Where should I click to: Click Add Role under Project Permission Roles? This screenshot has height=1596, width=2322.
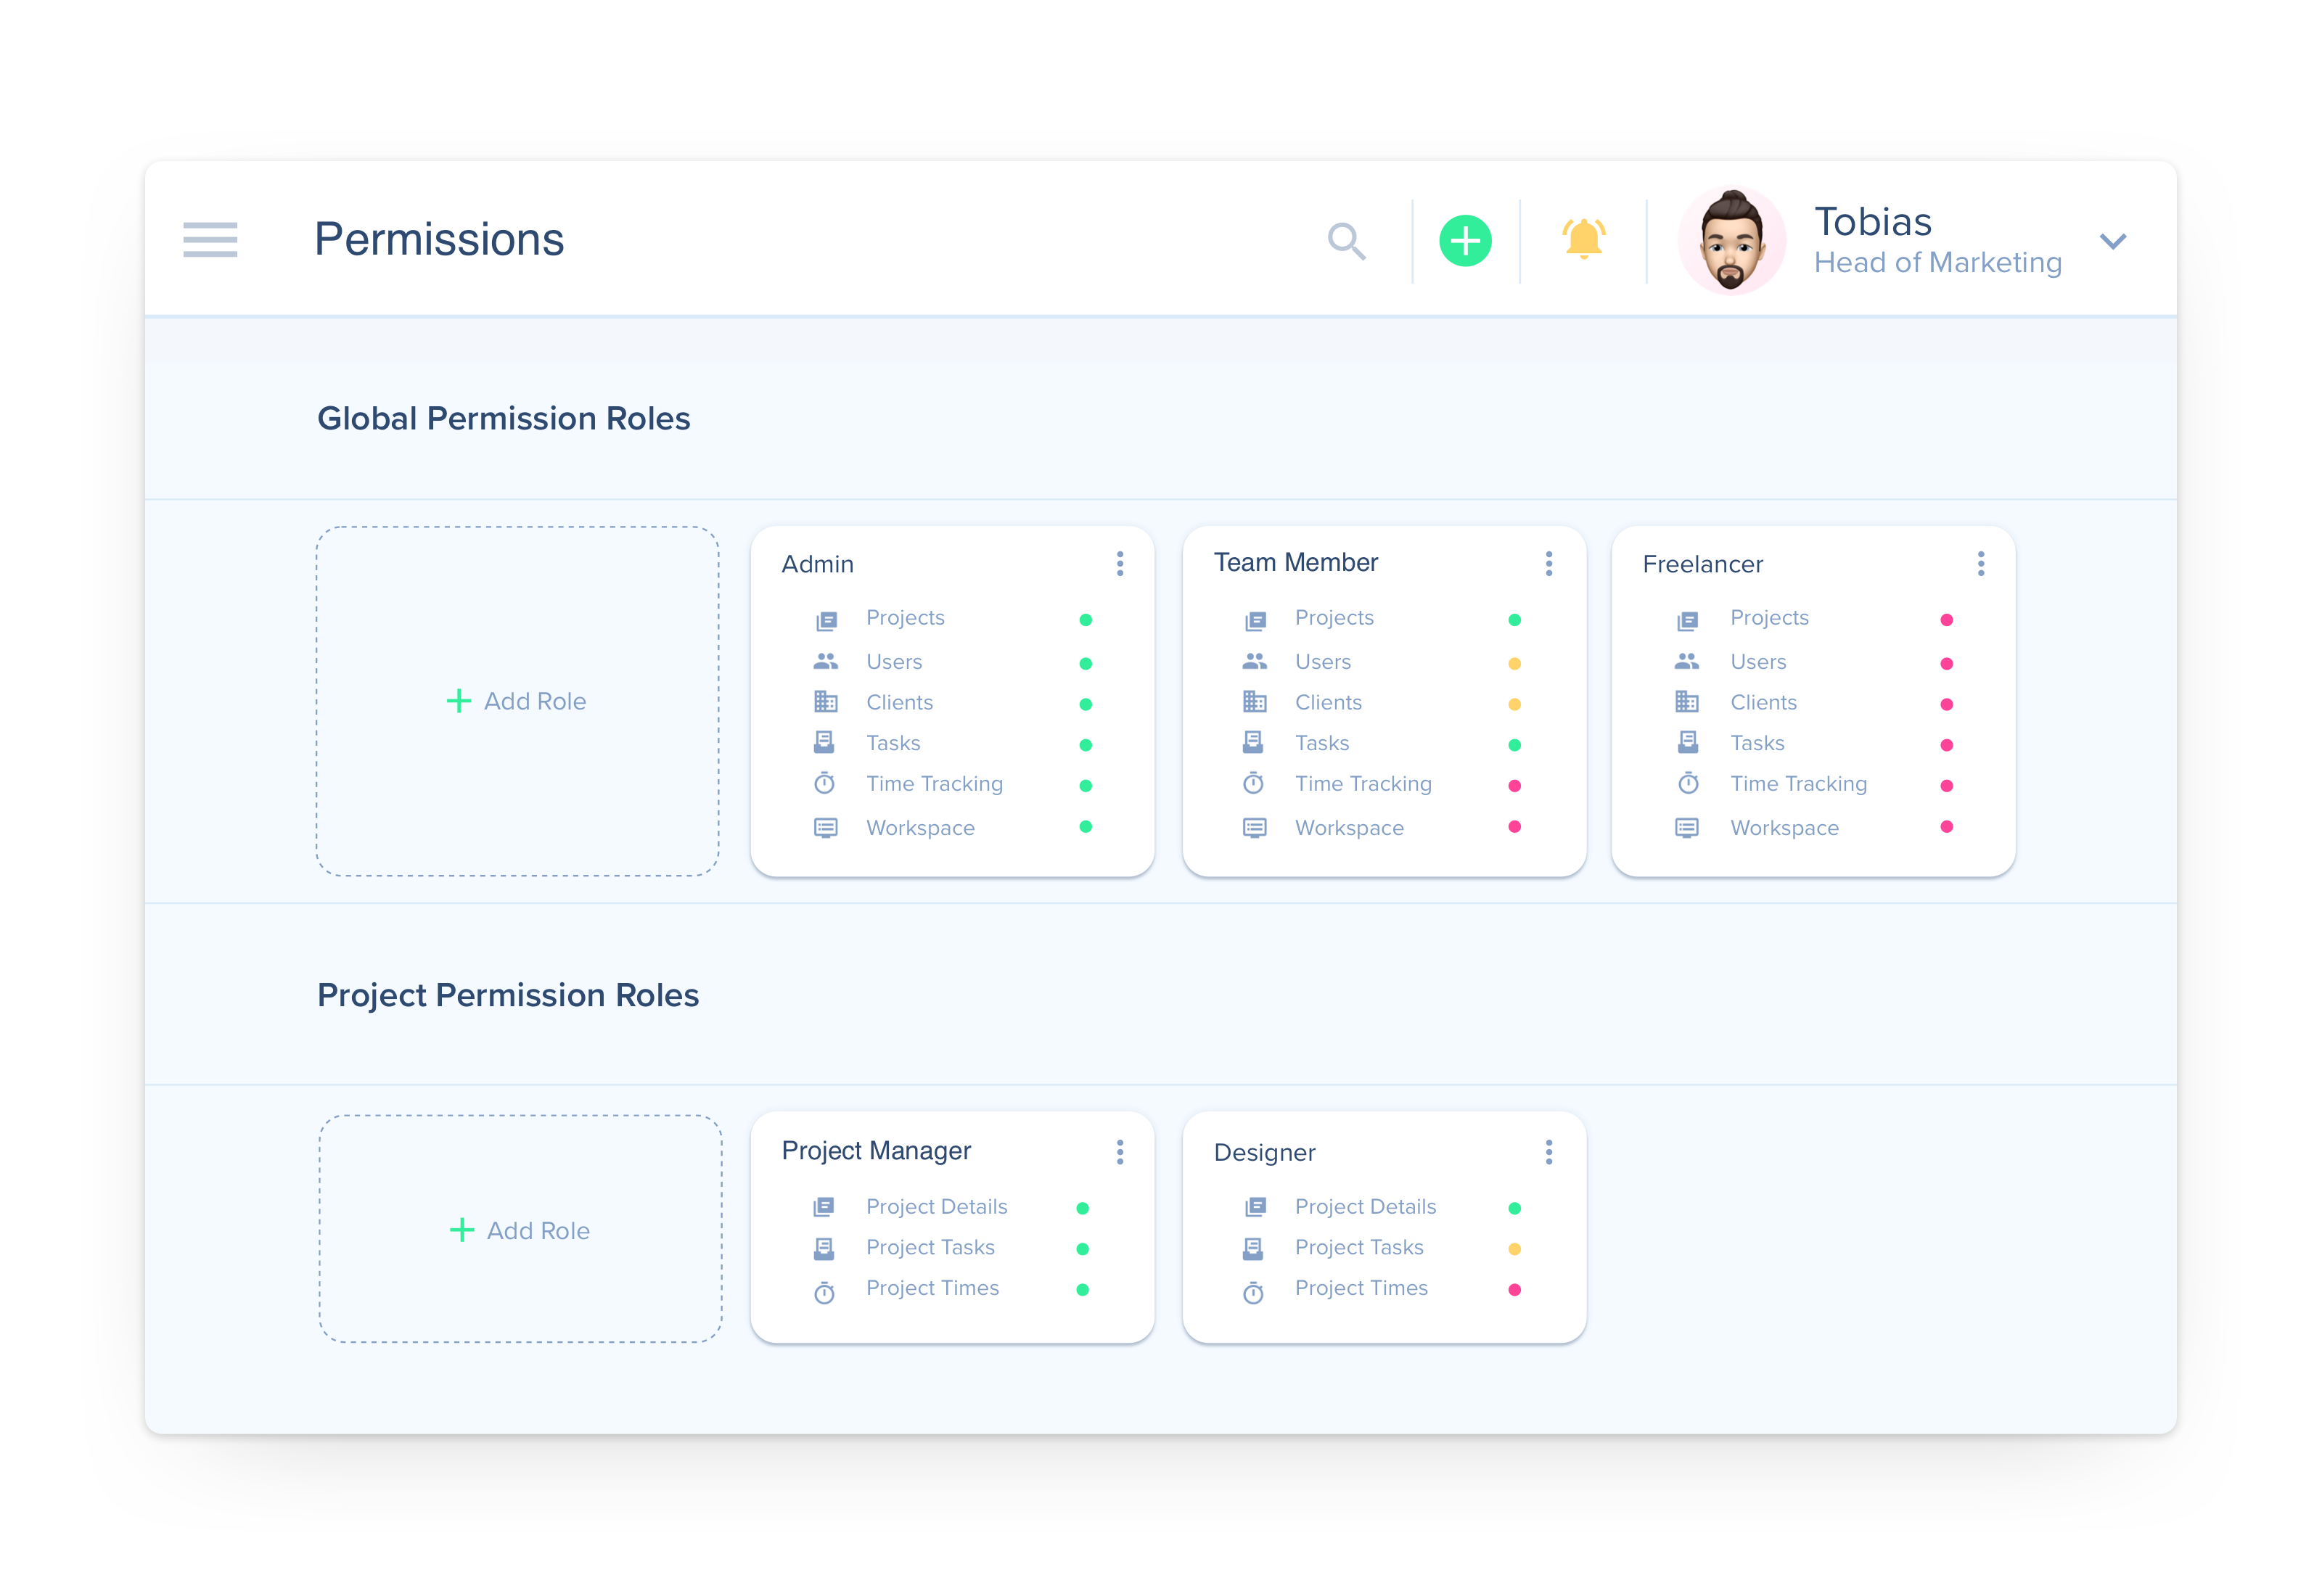pyautogui.click(x=520, y=1230)
